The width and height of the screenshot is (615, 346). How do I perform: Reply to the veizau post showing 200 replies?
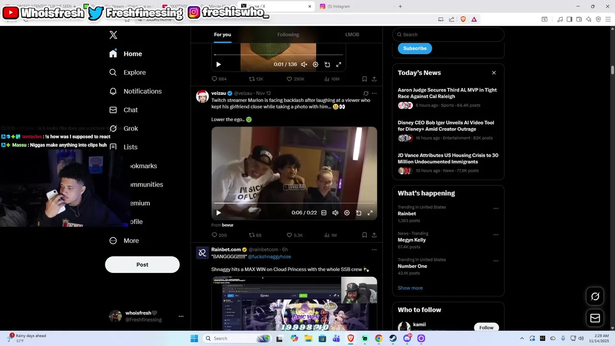coord(219,235)
